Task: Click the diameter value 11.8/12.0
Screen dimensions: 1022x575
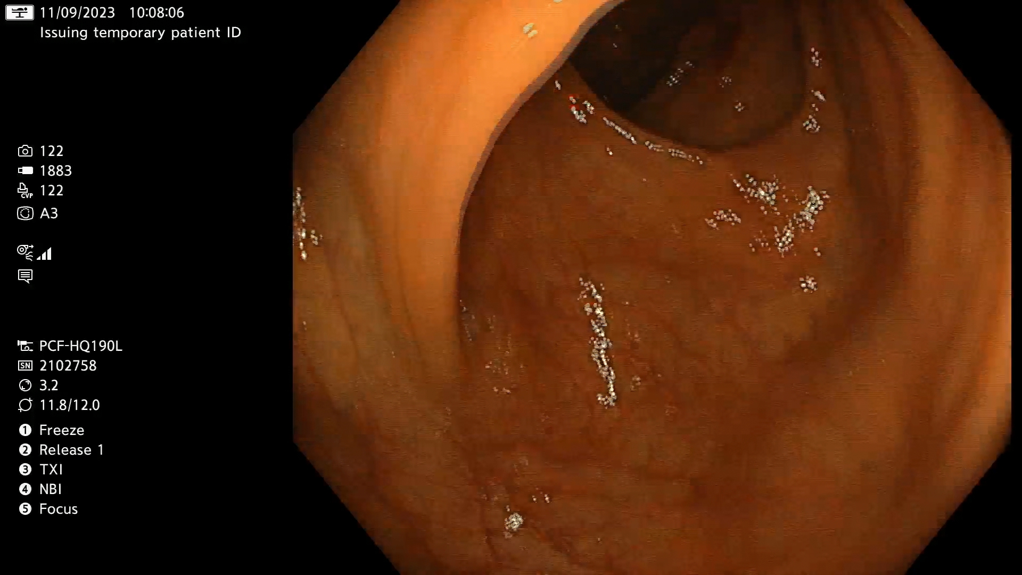Action: click(70, 405)
